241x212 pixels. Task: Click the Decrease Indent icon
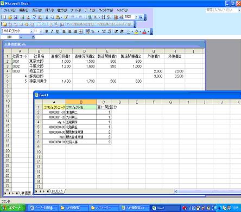[116, 31]
